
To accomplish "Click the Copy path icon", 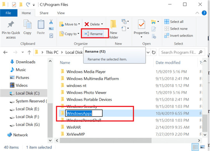I will click(x=51, y=29).
